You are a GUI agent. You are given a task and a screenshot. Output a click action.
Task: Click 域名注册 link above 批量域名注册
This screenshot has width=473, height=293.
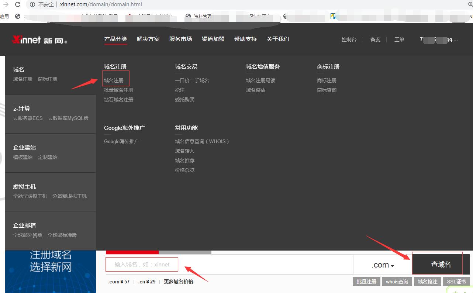click(114, 80)
